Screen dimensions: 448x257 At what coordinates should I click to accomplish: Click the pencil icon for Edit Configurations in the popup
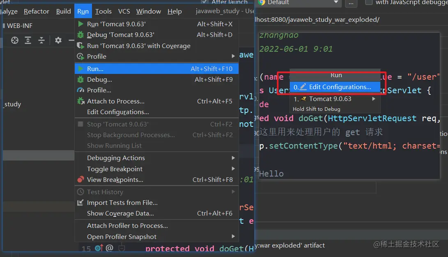pos(303,87)
